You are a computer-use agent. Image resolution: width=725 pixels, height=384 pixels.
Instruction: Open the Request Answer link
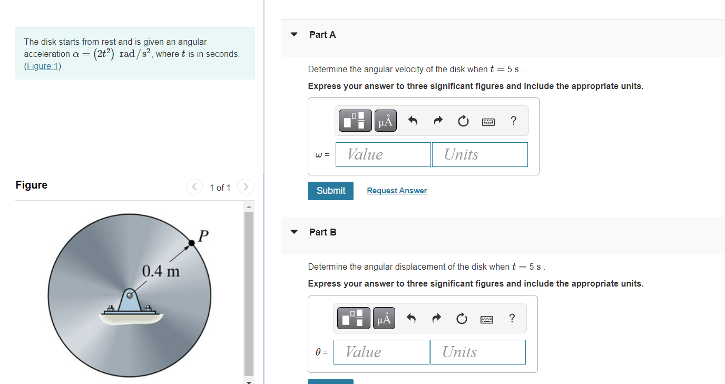(397, 190)
